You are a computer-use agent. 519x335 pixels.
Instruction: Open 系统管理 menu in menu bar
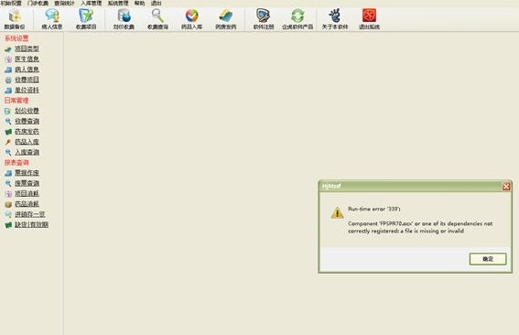click(118, 3)
